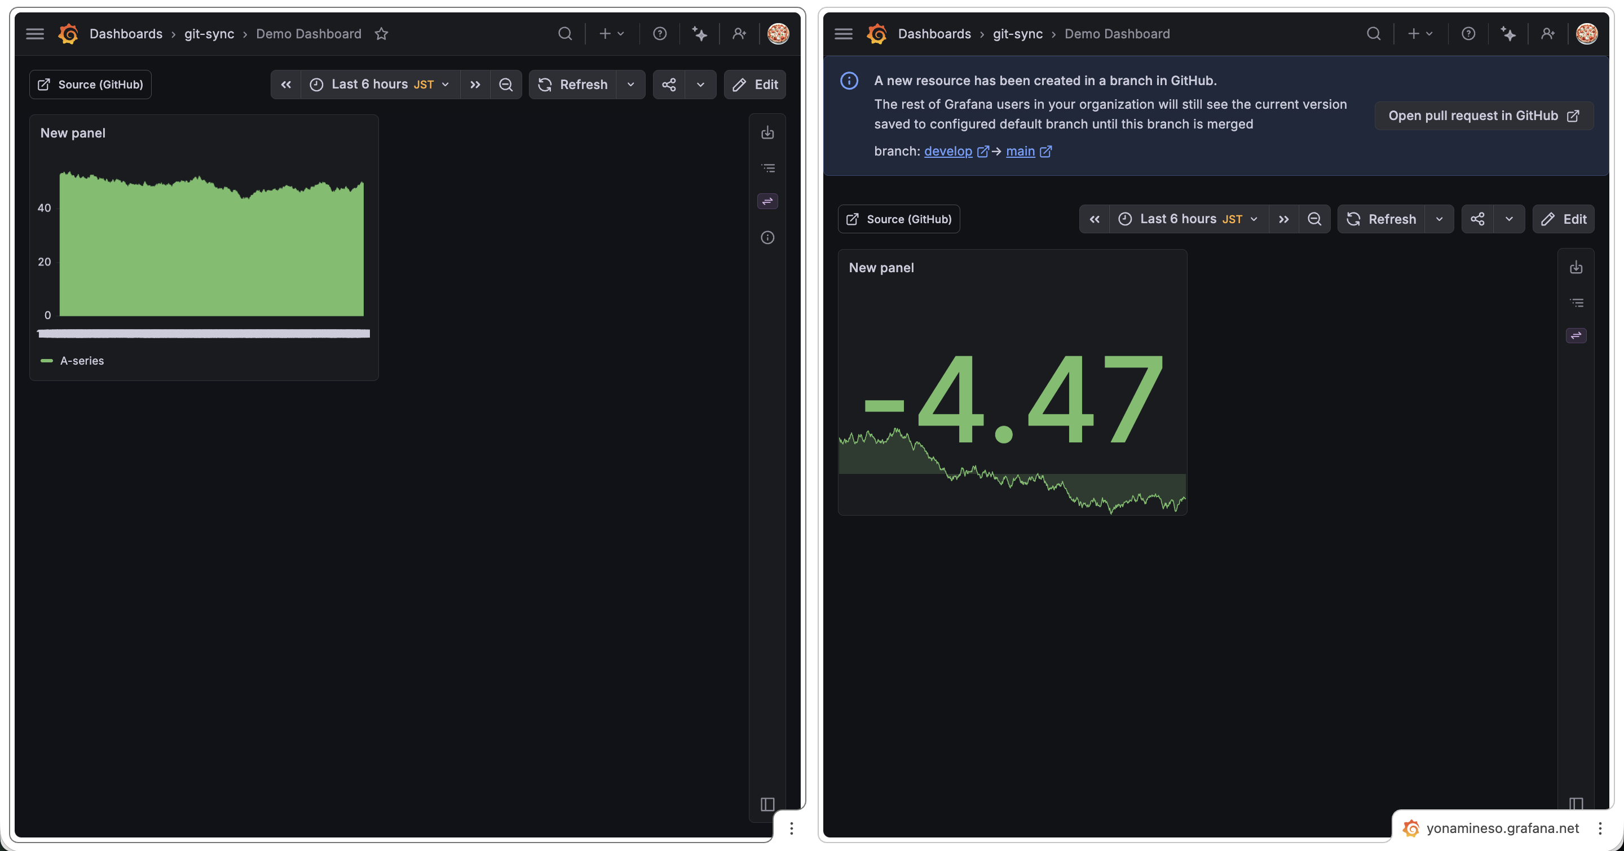This screenshot has width=1624, height=851.
Task: Click Open pull request in GitHub button
Action: [1484, 116]
